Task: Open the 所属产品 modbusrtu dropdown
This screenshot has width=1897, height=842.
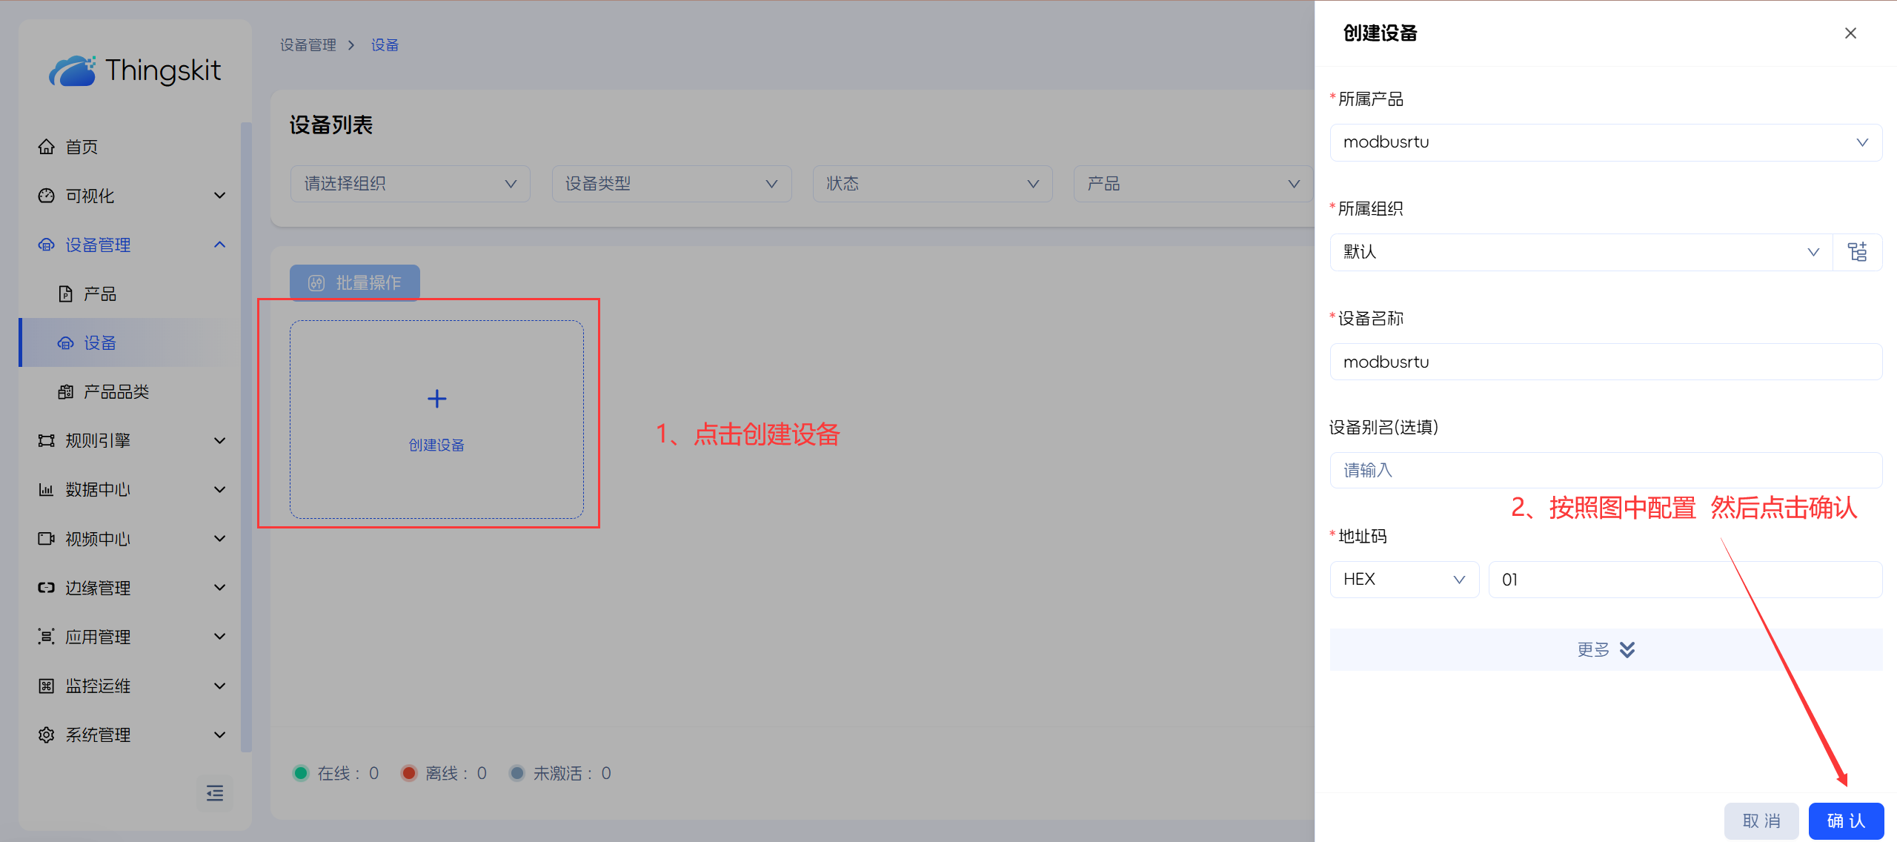Action: [1605, 142]
